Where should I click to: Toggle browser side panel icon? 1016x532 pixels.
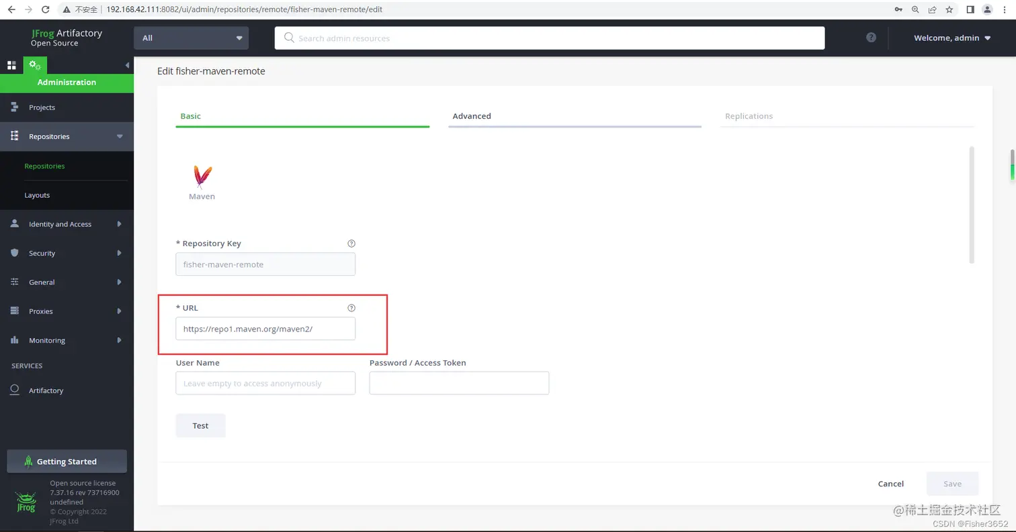click(x=970, y=9)
